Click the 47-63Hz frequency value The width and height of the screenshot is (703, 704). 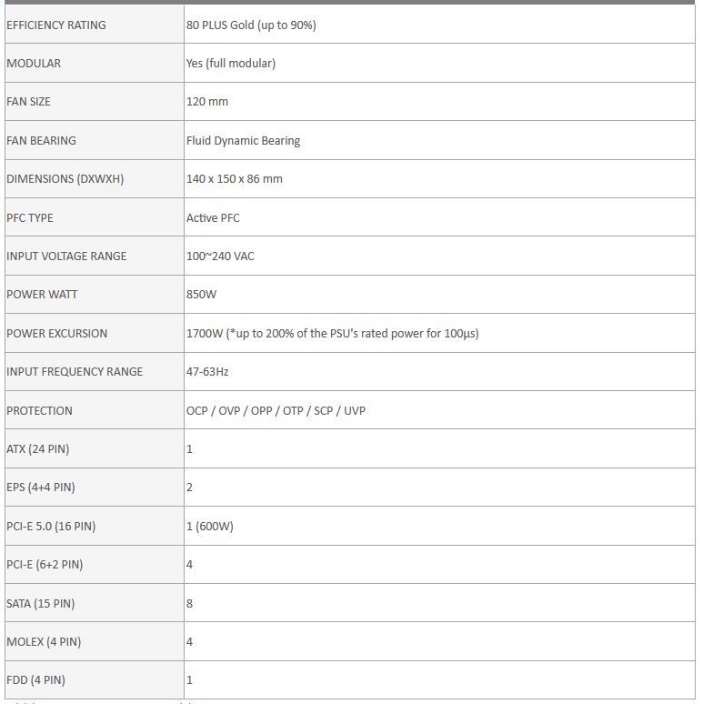(207, 372)
